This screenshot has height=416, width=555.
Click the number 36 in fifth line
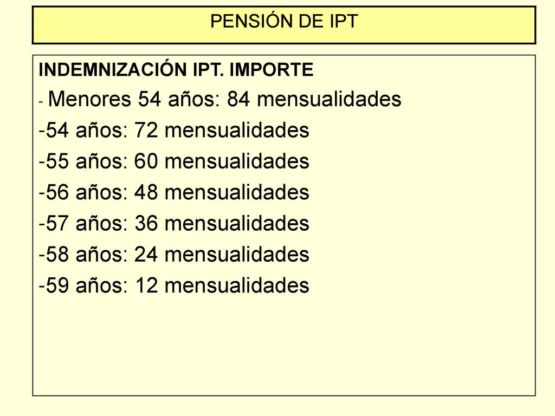coord(146,224)
